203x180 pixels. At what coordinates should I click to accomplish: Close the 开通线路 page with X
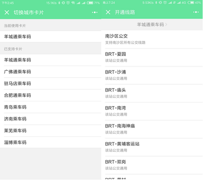[x=108, y=12]
